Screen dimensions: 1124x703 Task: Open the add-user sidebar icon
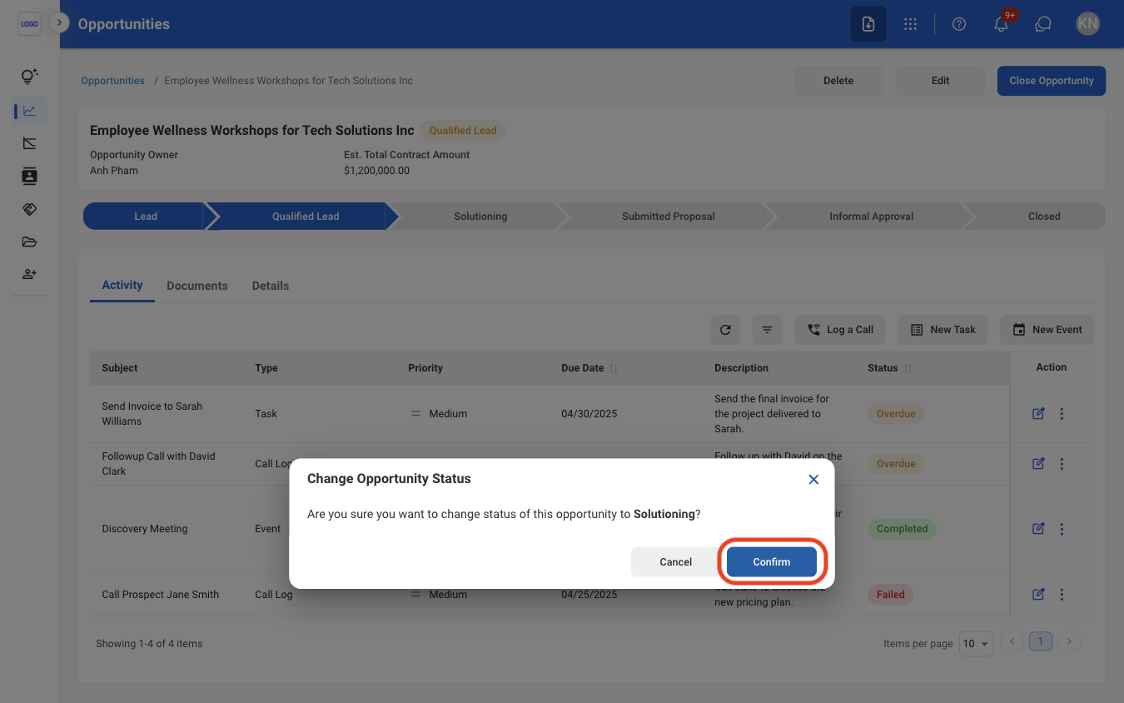[29, 274]
